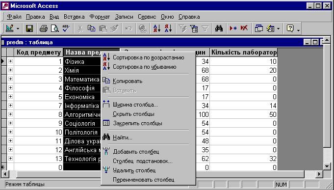Click the laboratory value 32 cell
The height and width of the screenshot is (190, 334).
tap(243, 159)
